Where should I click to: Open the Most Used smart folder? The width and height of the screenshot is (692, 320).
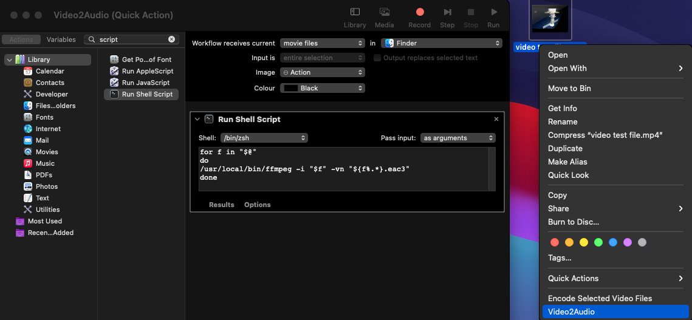coord(44,221)
